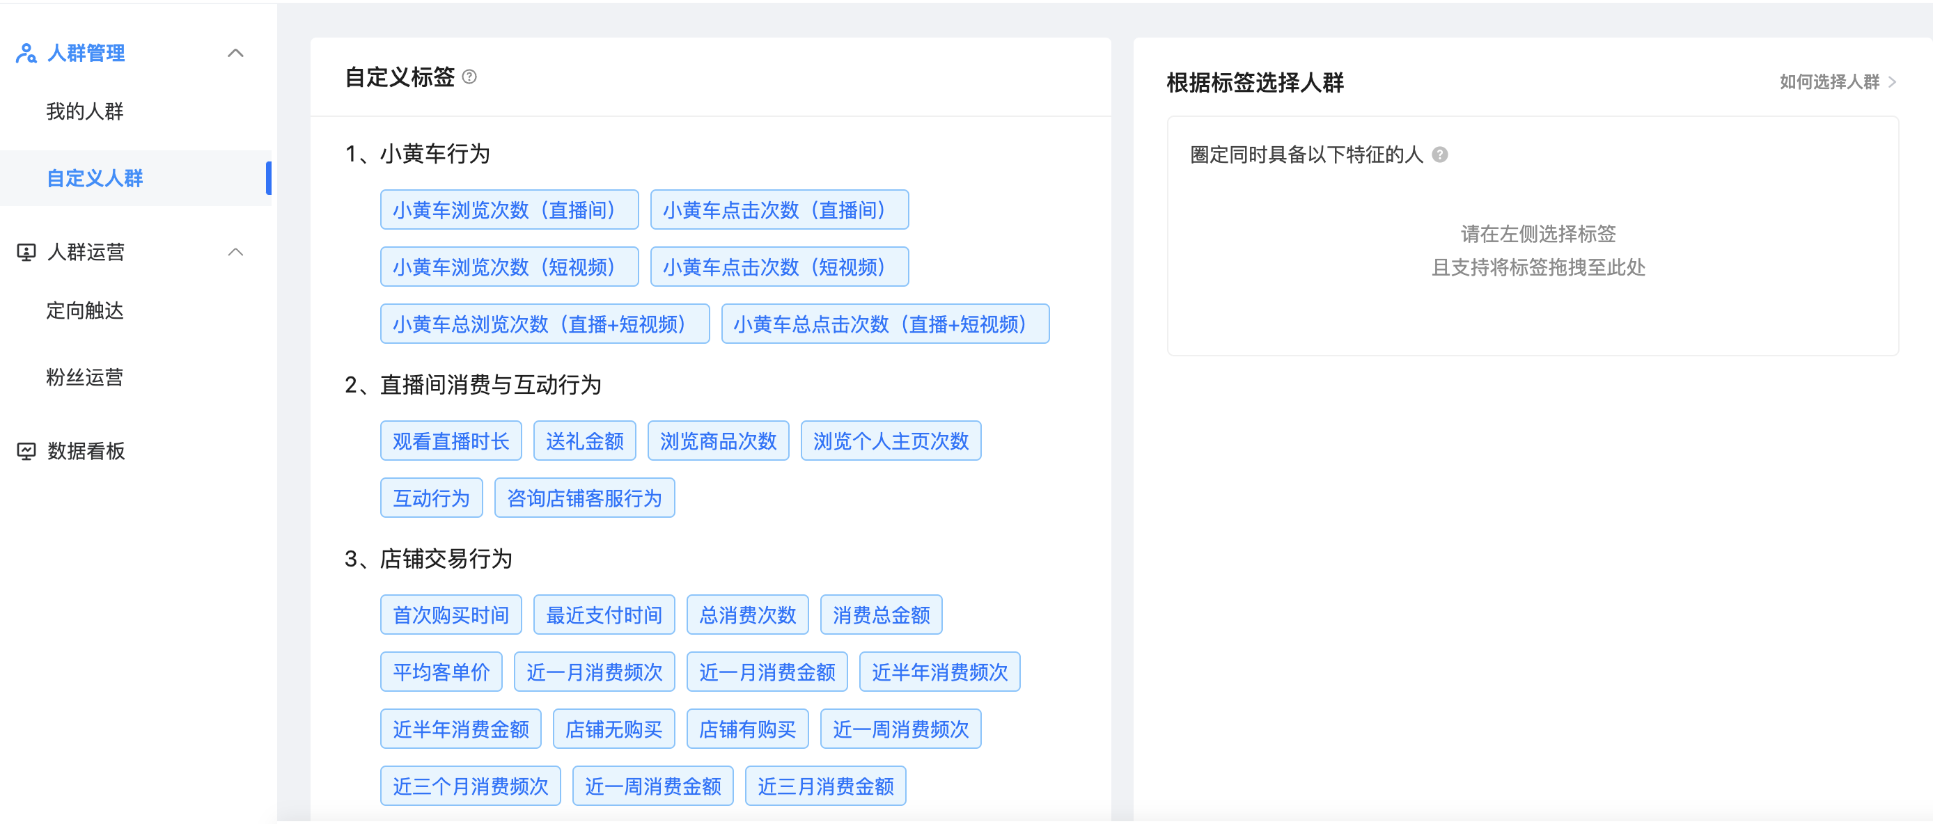Open 我的人群 menu item
The height and width of the screenshot is (824, 1933).
85,112
